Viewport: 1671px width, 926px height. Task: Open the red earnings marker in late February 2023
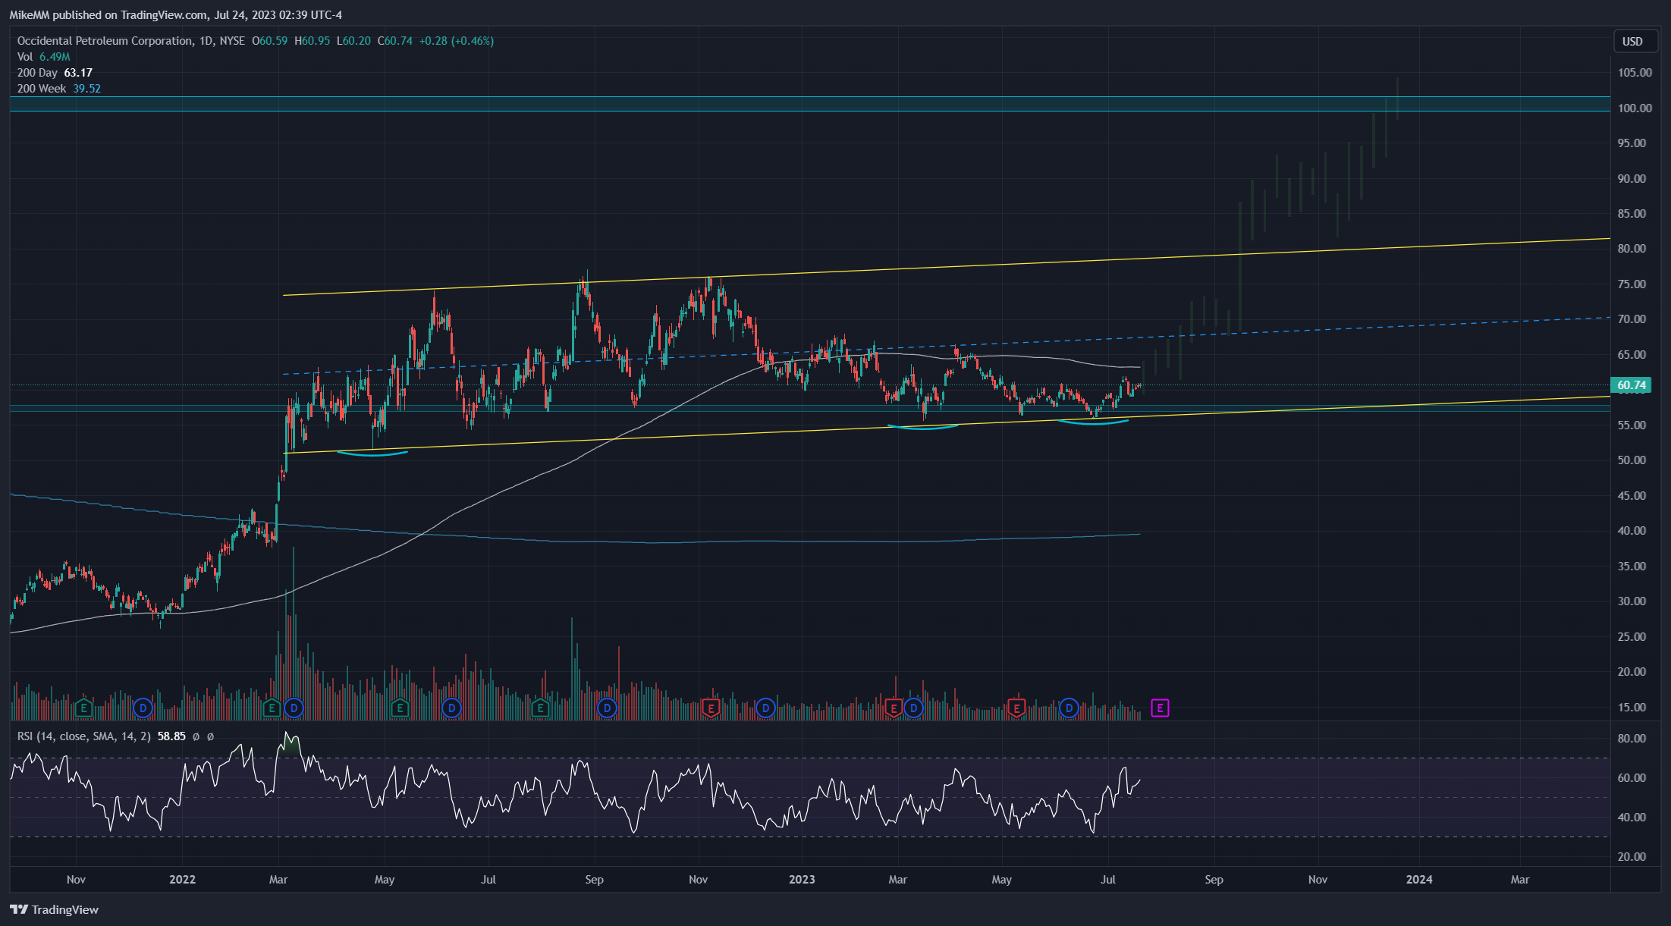coord(894,709)
